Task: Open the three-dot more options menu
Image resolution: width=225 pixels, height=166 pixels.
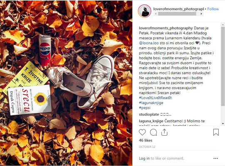Action: (x=216, y=159)
